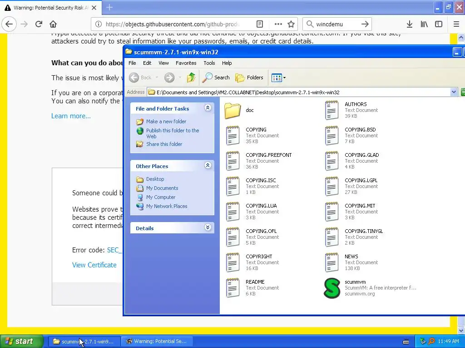Open Firefox library icon
The height and width of the screenshot is (348, 465).
pos(424,24)
